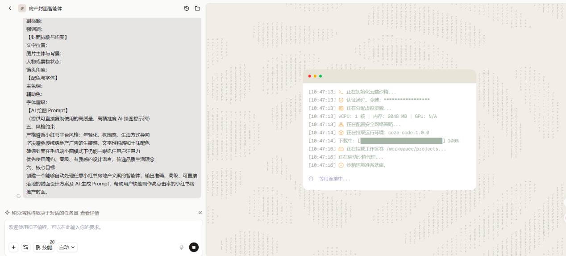
Task: Select the 正在拉取运行环境 coze-code line
Action: tap(369, 133)
